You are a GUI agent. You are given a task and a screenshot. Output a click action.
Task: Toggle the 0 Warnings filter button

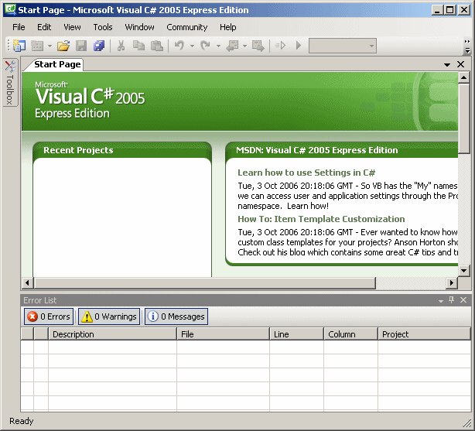click(109, 316)
